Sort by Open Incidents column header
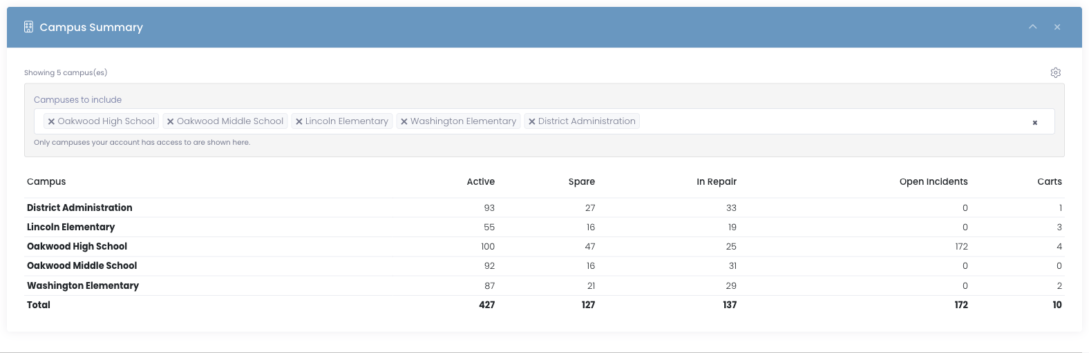 point(934,181)
